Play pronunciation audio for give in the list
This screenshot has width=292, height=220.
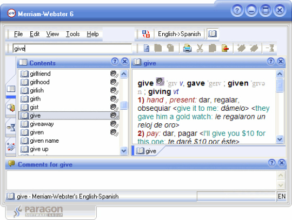(114, 116)
